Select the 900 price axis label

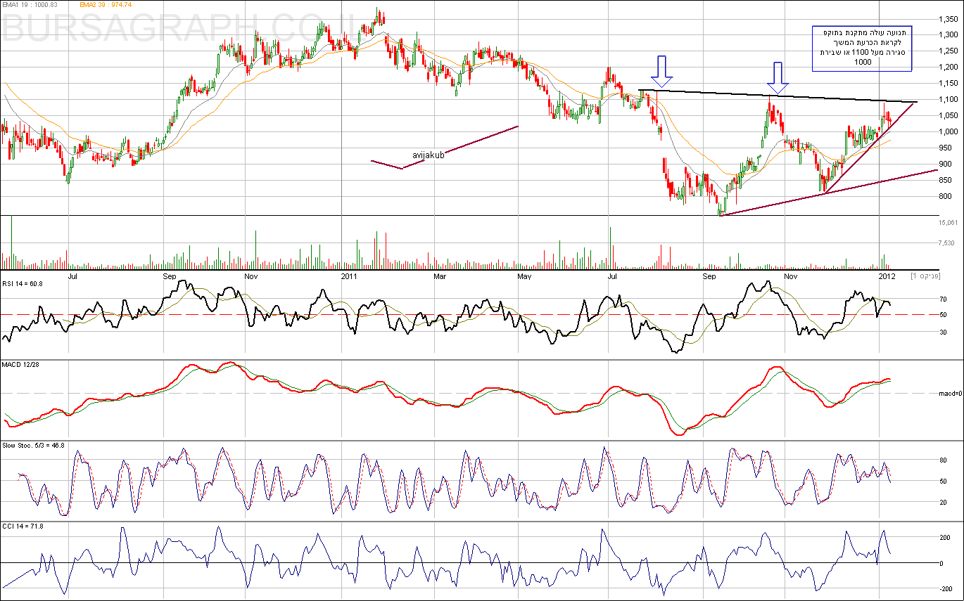(944, 164)
